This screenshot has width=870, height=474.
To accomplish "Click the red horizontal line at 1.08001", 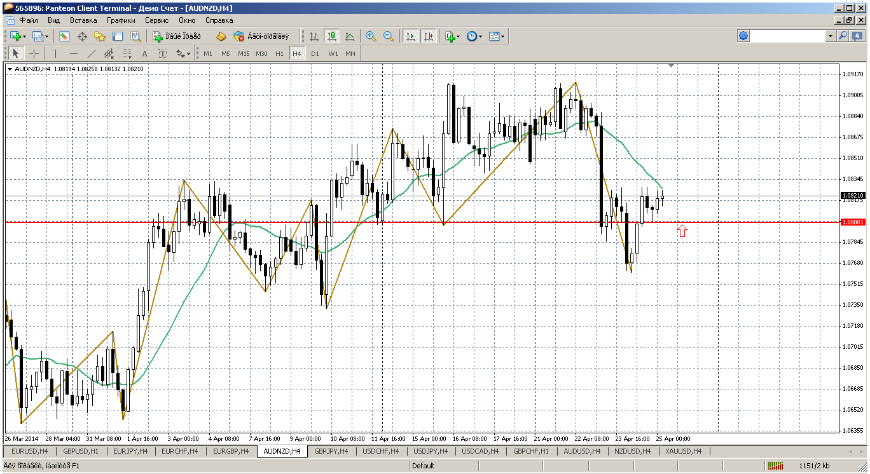I will pos(509,222).
